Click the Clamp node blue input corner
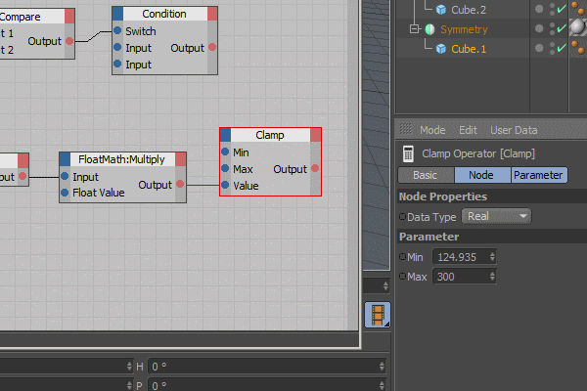Image resolution: width=587 pixels, height=391 pixels. (225, 135)
